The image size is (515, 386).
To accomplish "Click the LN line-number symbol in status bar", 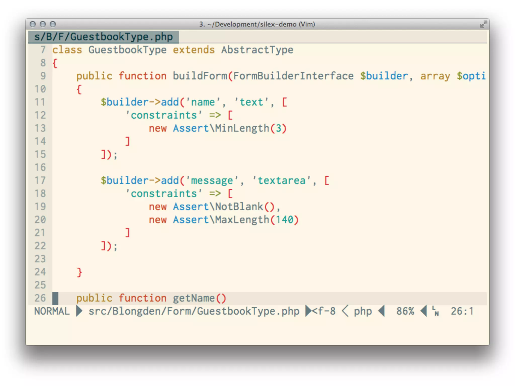I will (x=435, y=311).
